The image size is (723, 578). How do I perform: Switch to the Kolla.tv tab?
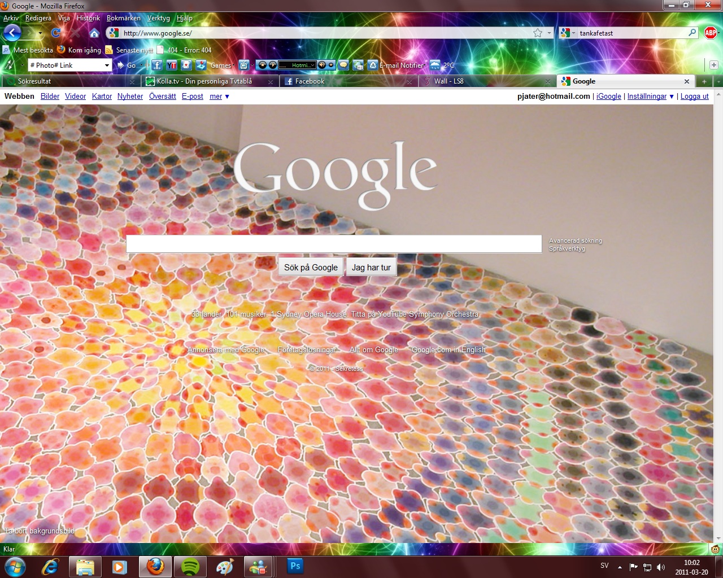(x=204, y=81)
